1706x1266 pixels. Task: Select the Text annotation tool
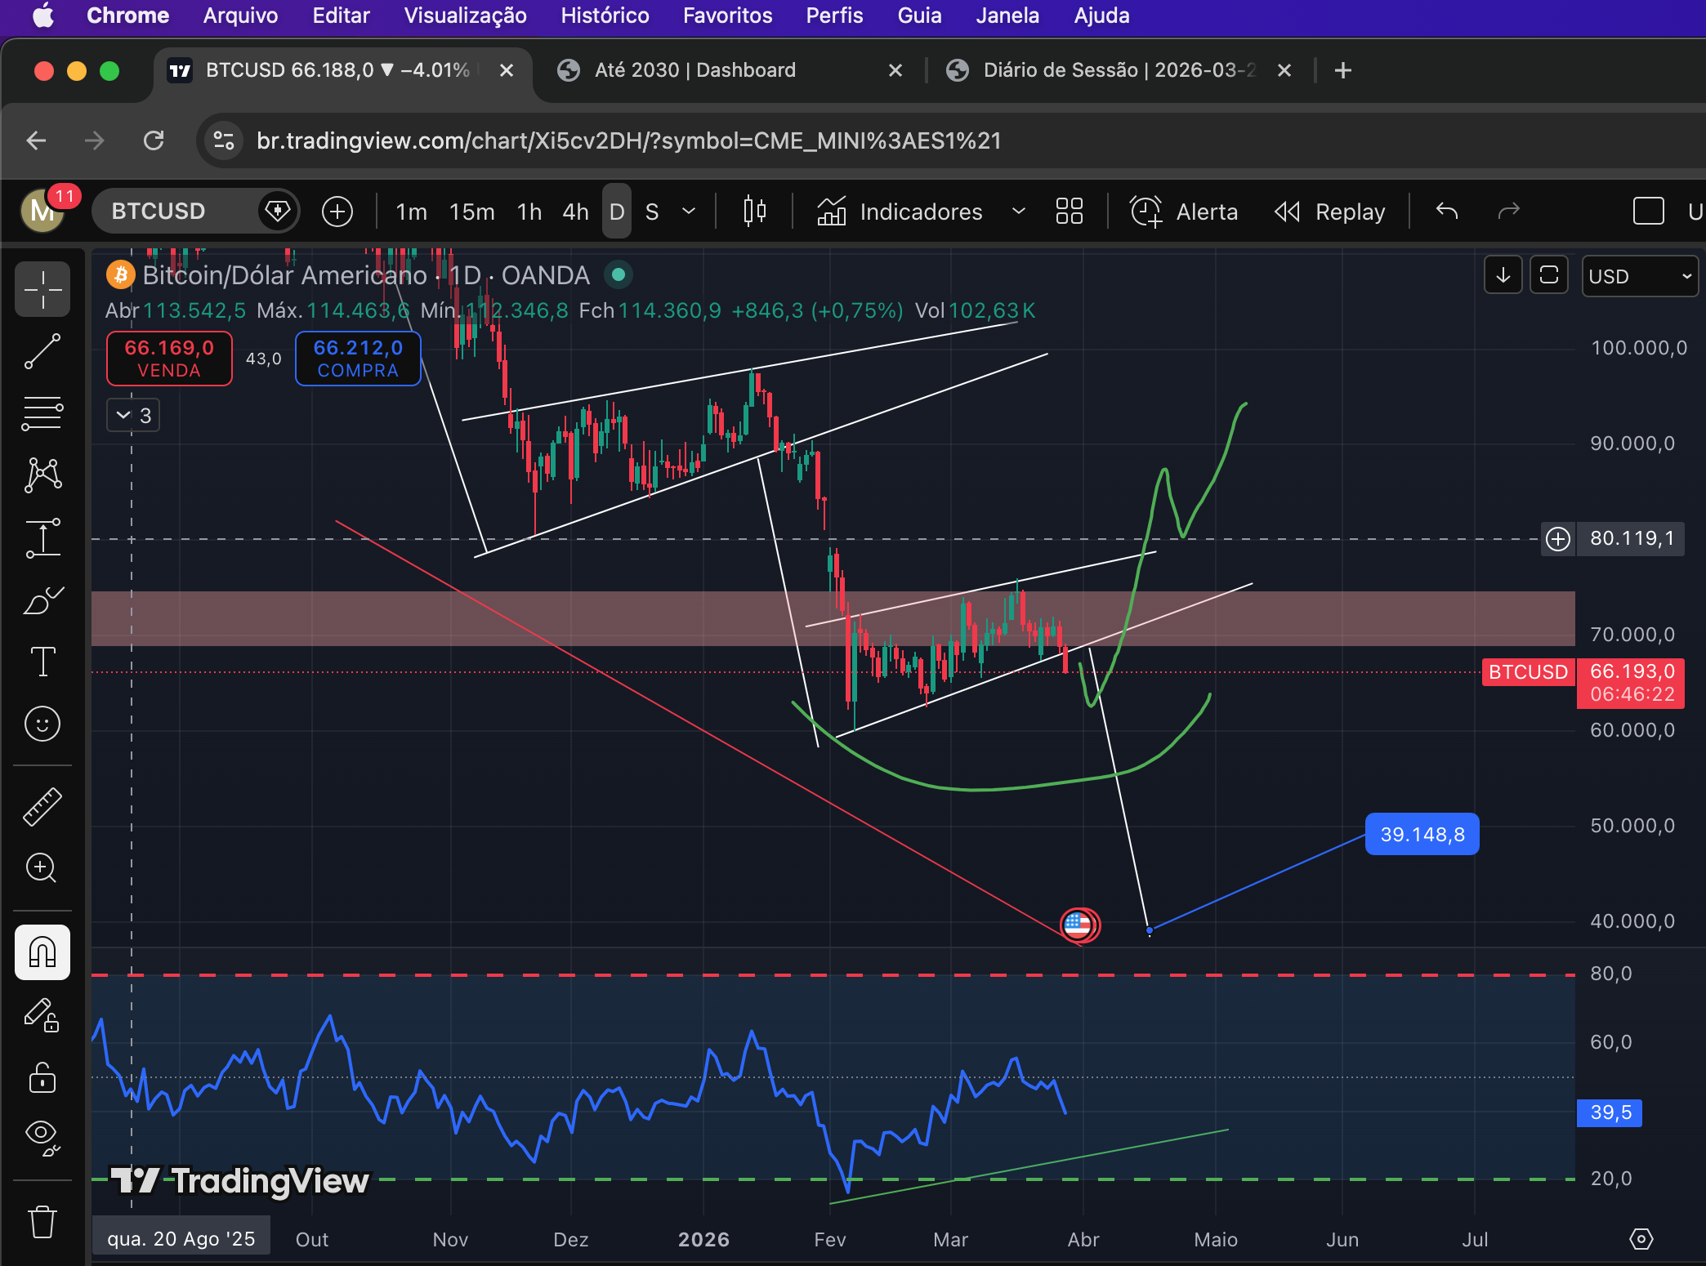click(42, 662)
